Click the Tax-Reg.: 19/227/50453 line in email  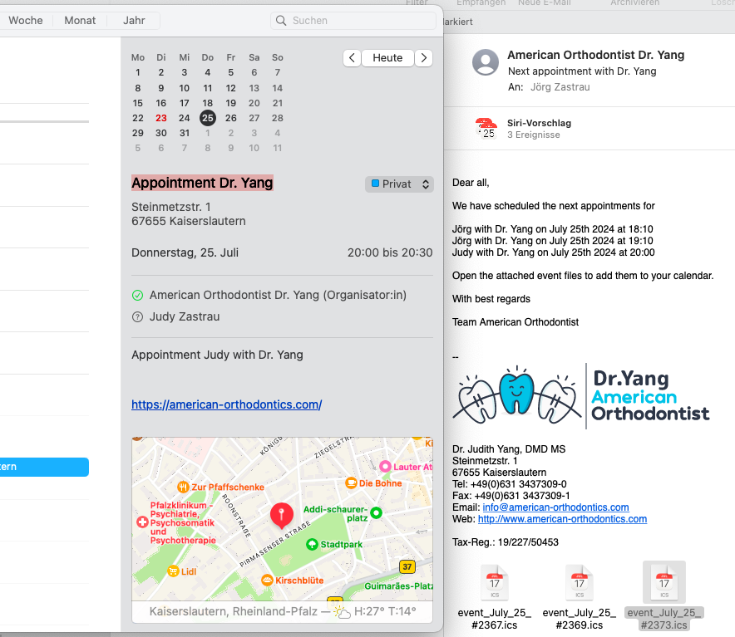click(x=506, y=542)
